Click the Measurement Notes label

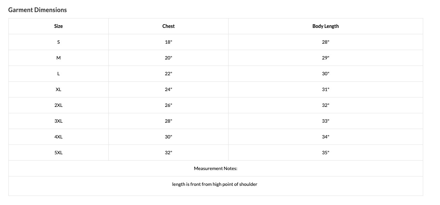point(215,168)
